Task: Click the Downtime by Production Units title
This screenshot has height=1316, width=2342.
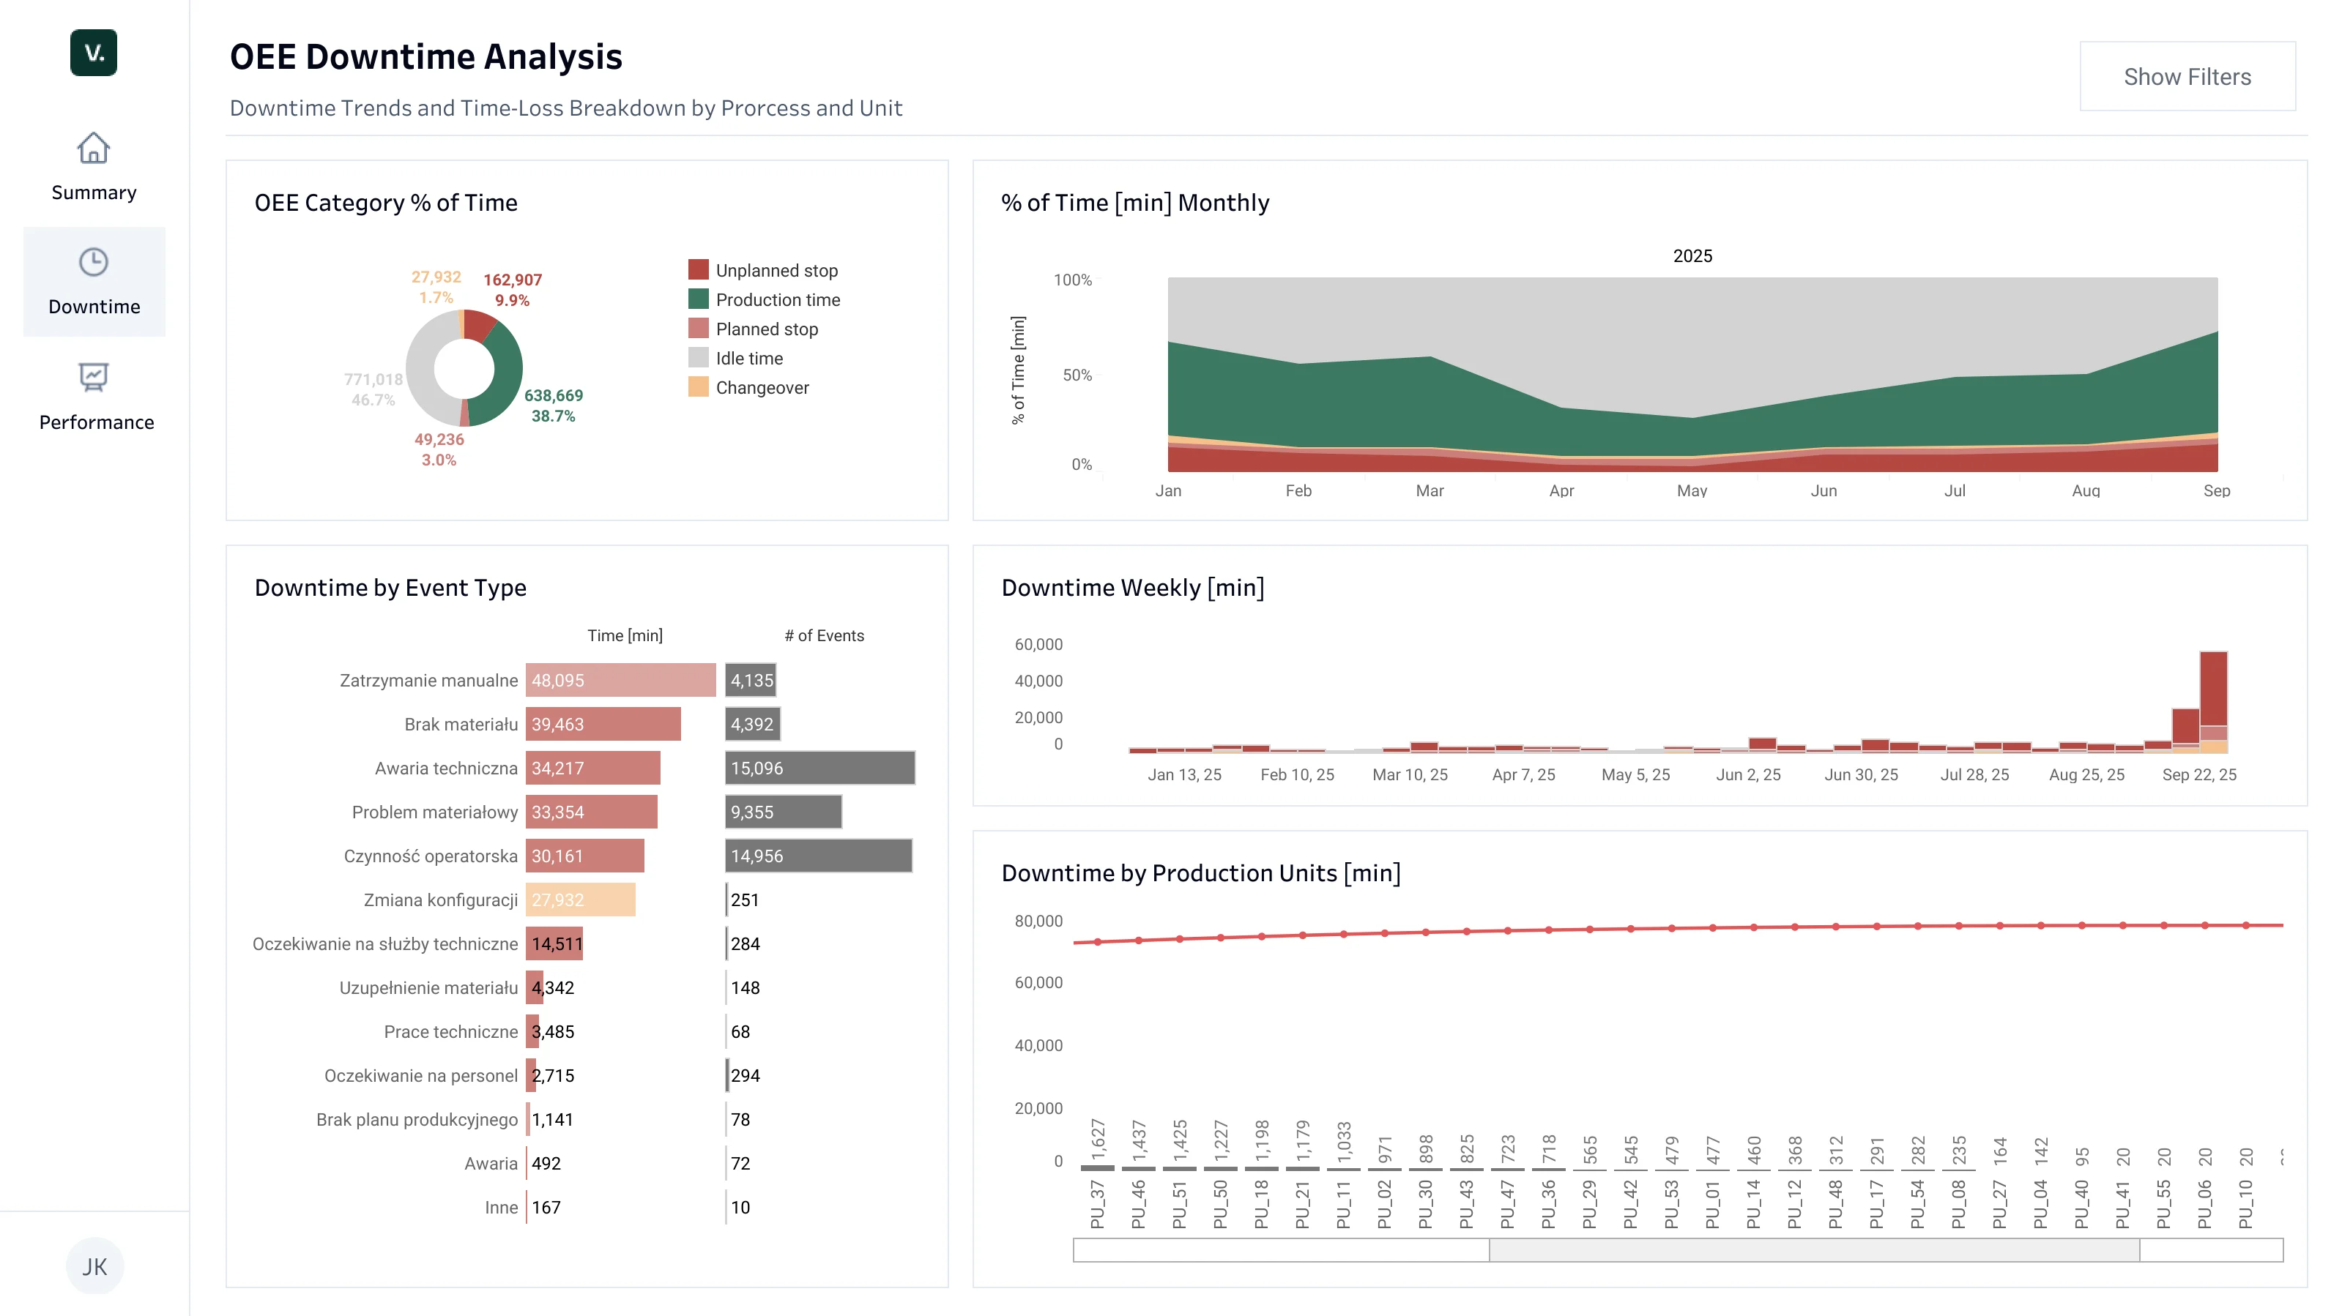Action: (1200, 872)
